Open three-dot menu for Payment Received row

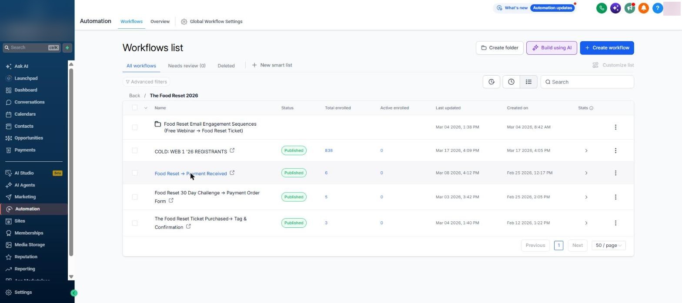coord(615,173)
